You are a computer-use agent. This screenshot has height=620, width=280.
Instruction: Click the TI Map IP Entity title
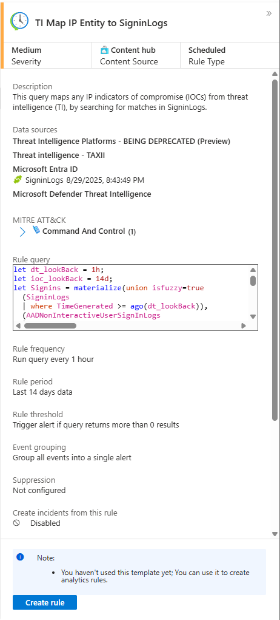[101, 23]
